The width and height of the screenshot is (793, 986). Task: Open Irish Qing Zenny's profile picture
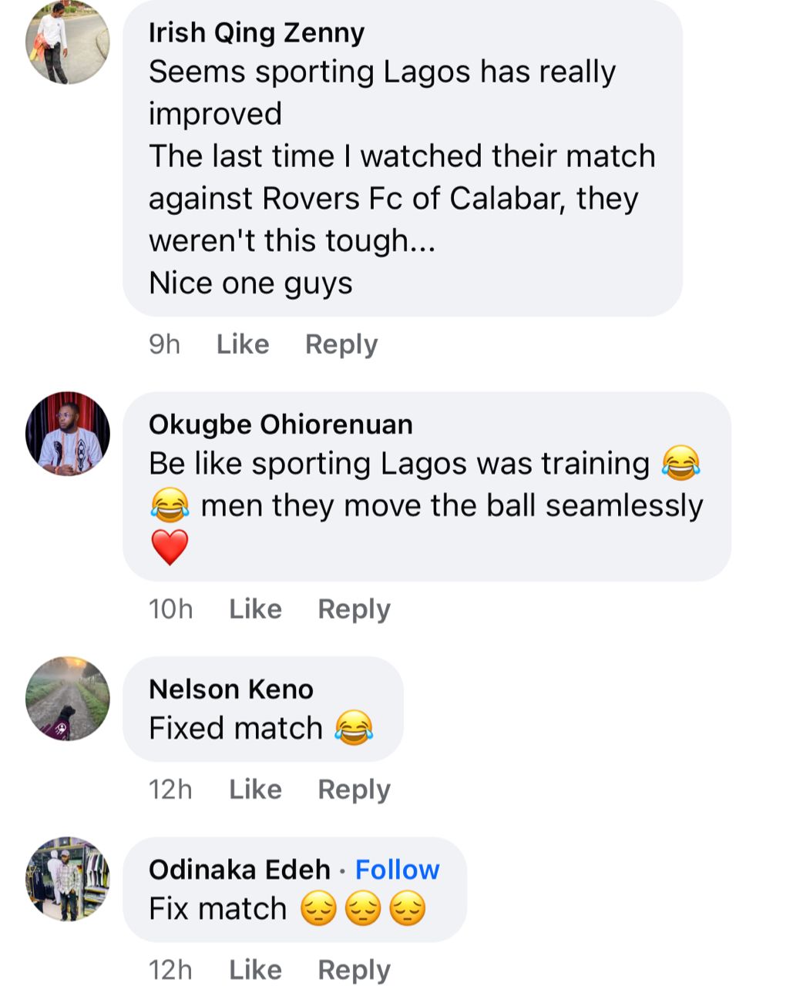point(68,42)
